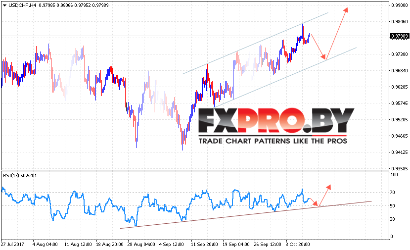Click the 11 Aug 12:00 time label

[78, 244]
